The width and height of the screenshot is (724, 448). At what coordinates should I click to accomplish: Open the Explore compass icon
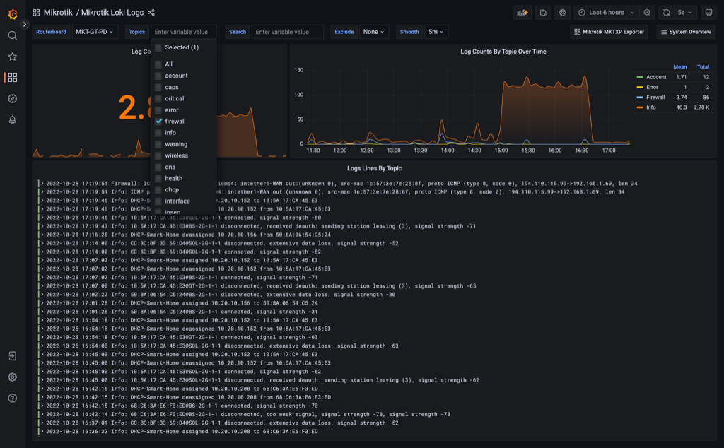tap(13, 99)
